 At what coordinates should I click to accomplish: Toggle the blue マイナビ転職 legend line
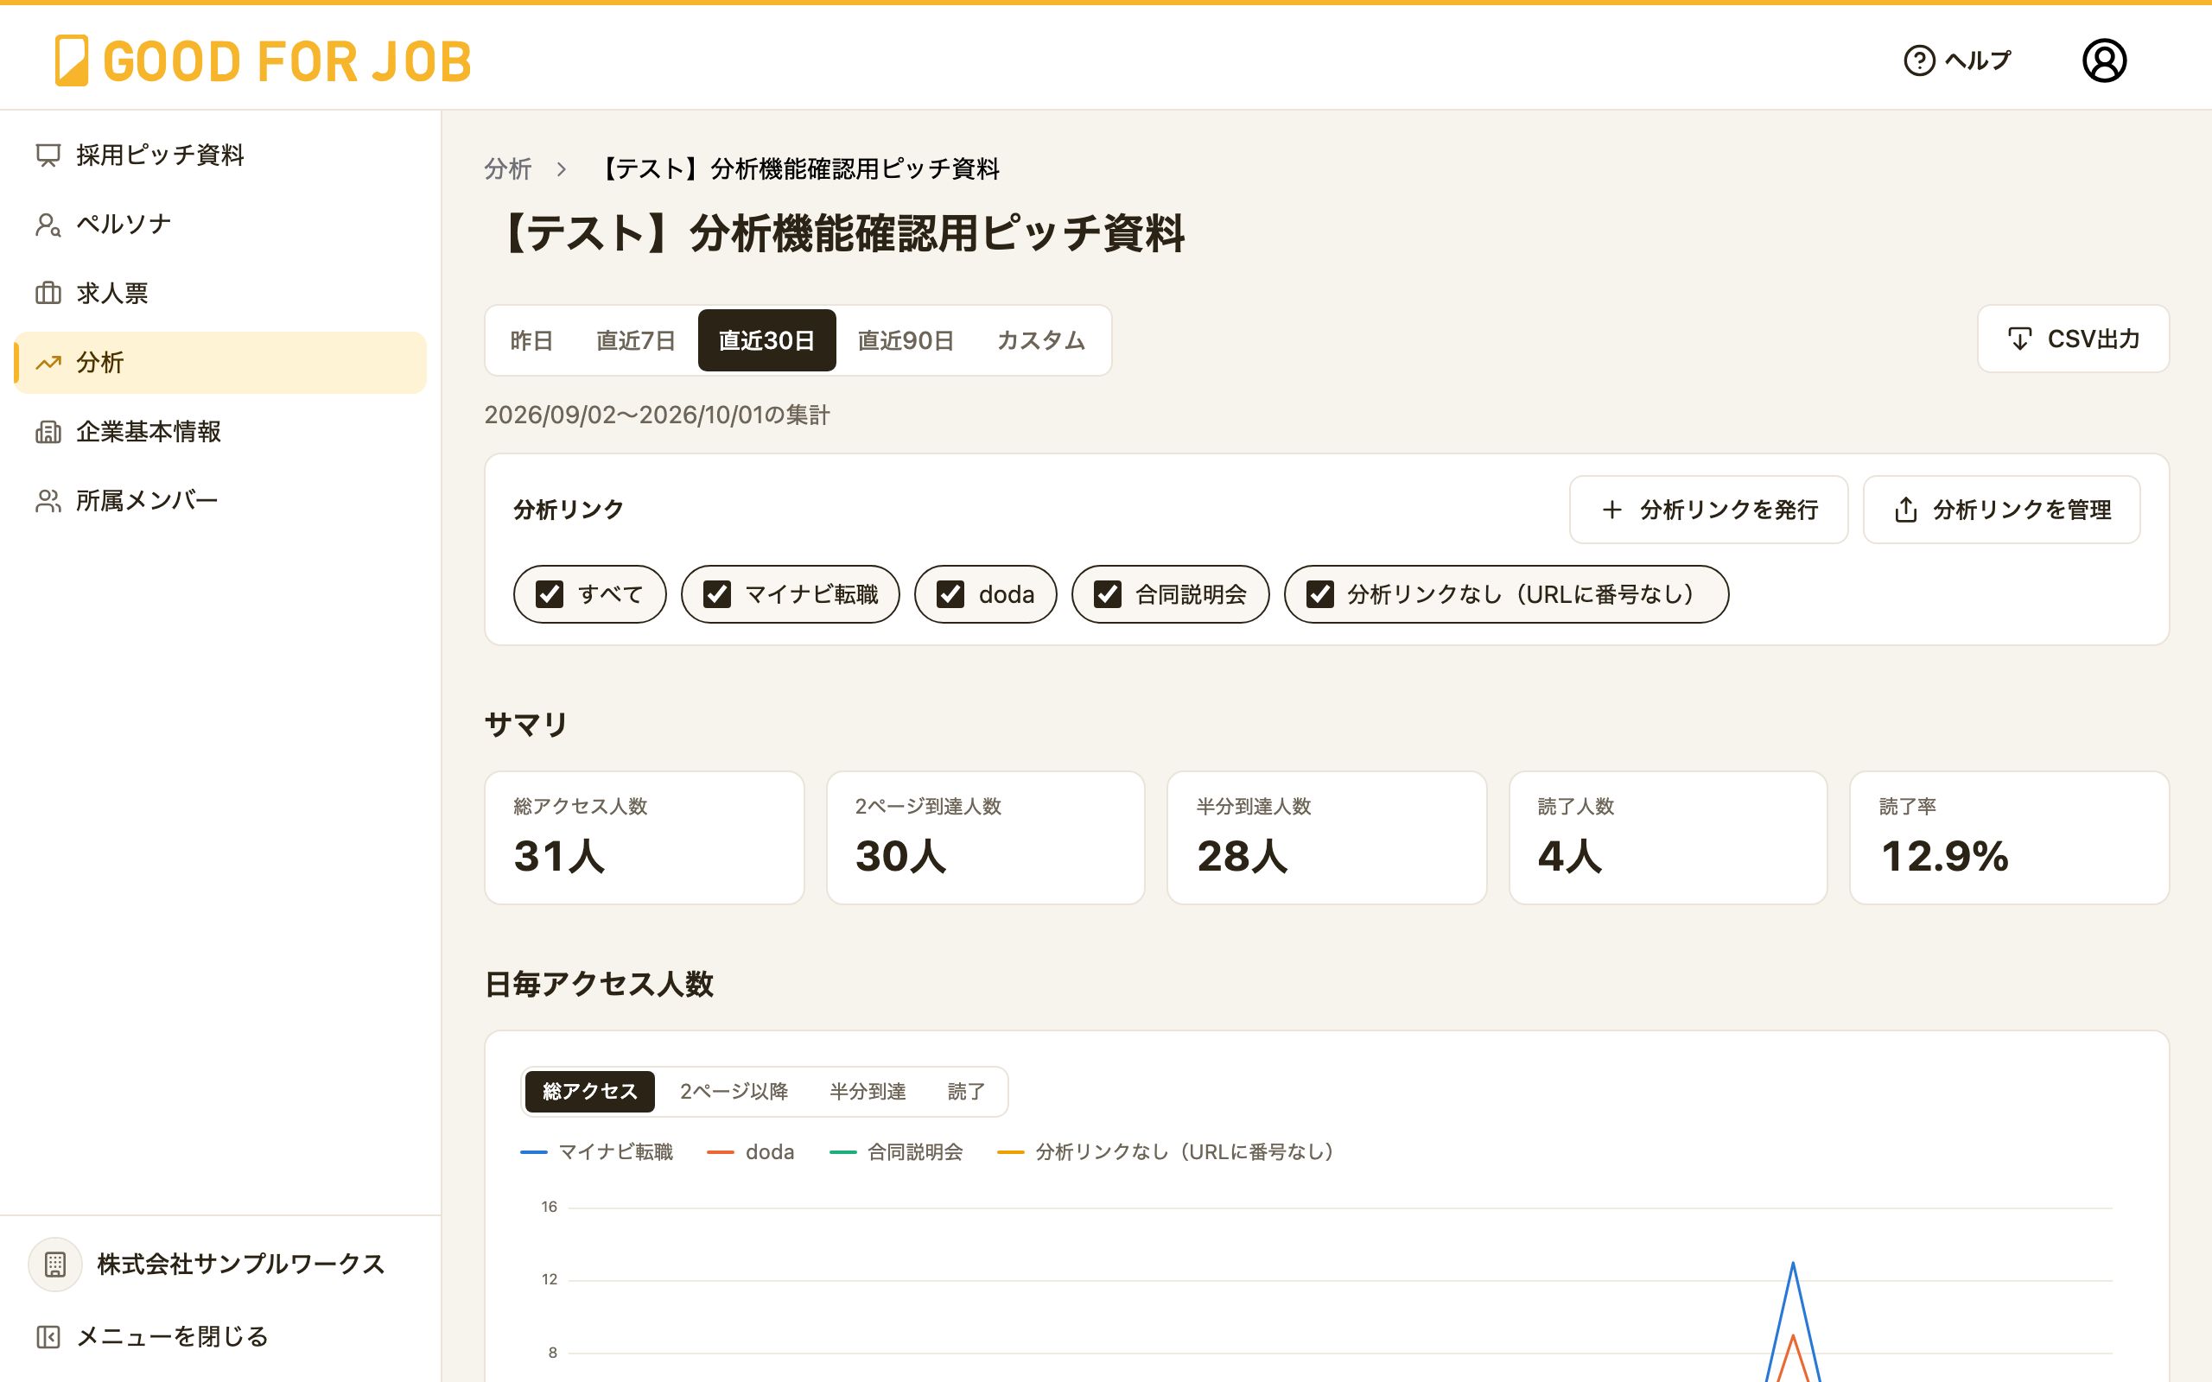point(534,1152)
